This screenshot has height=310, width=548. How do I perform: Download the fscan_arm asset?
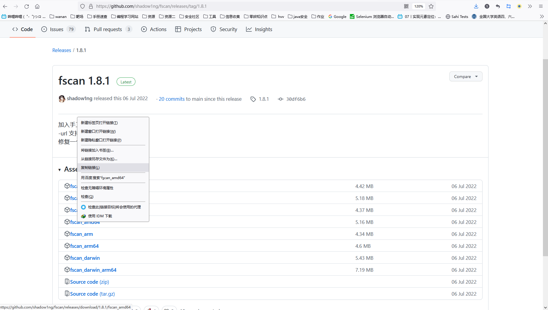81,234
